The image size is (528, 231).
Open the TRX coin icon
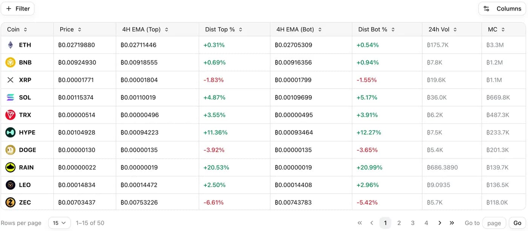pos(11,115)
